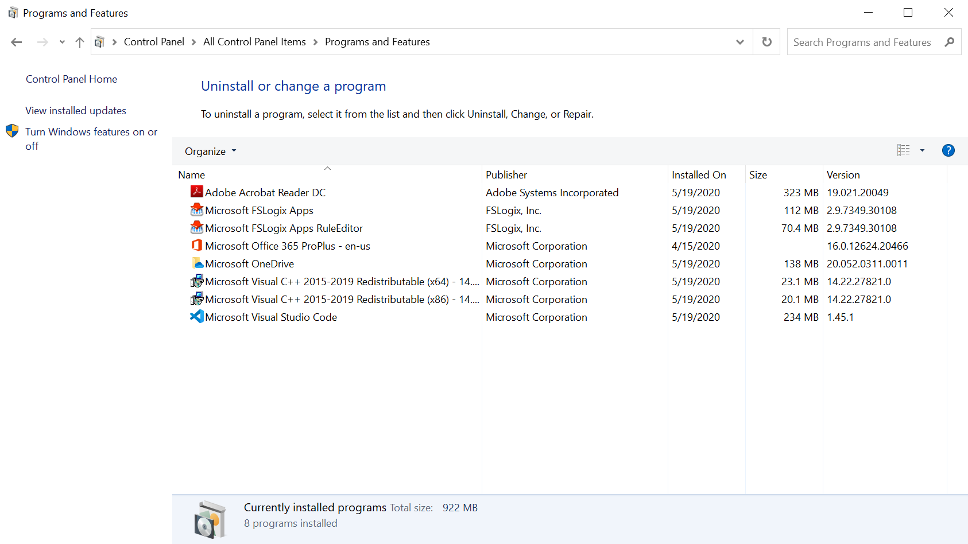
Task: Click the 922 MB total size value
Action: point(460,508)
